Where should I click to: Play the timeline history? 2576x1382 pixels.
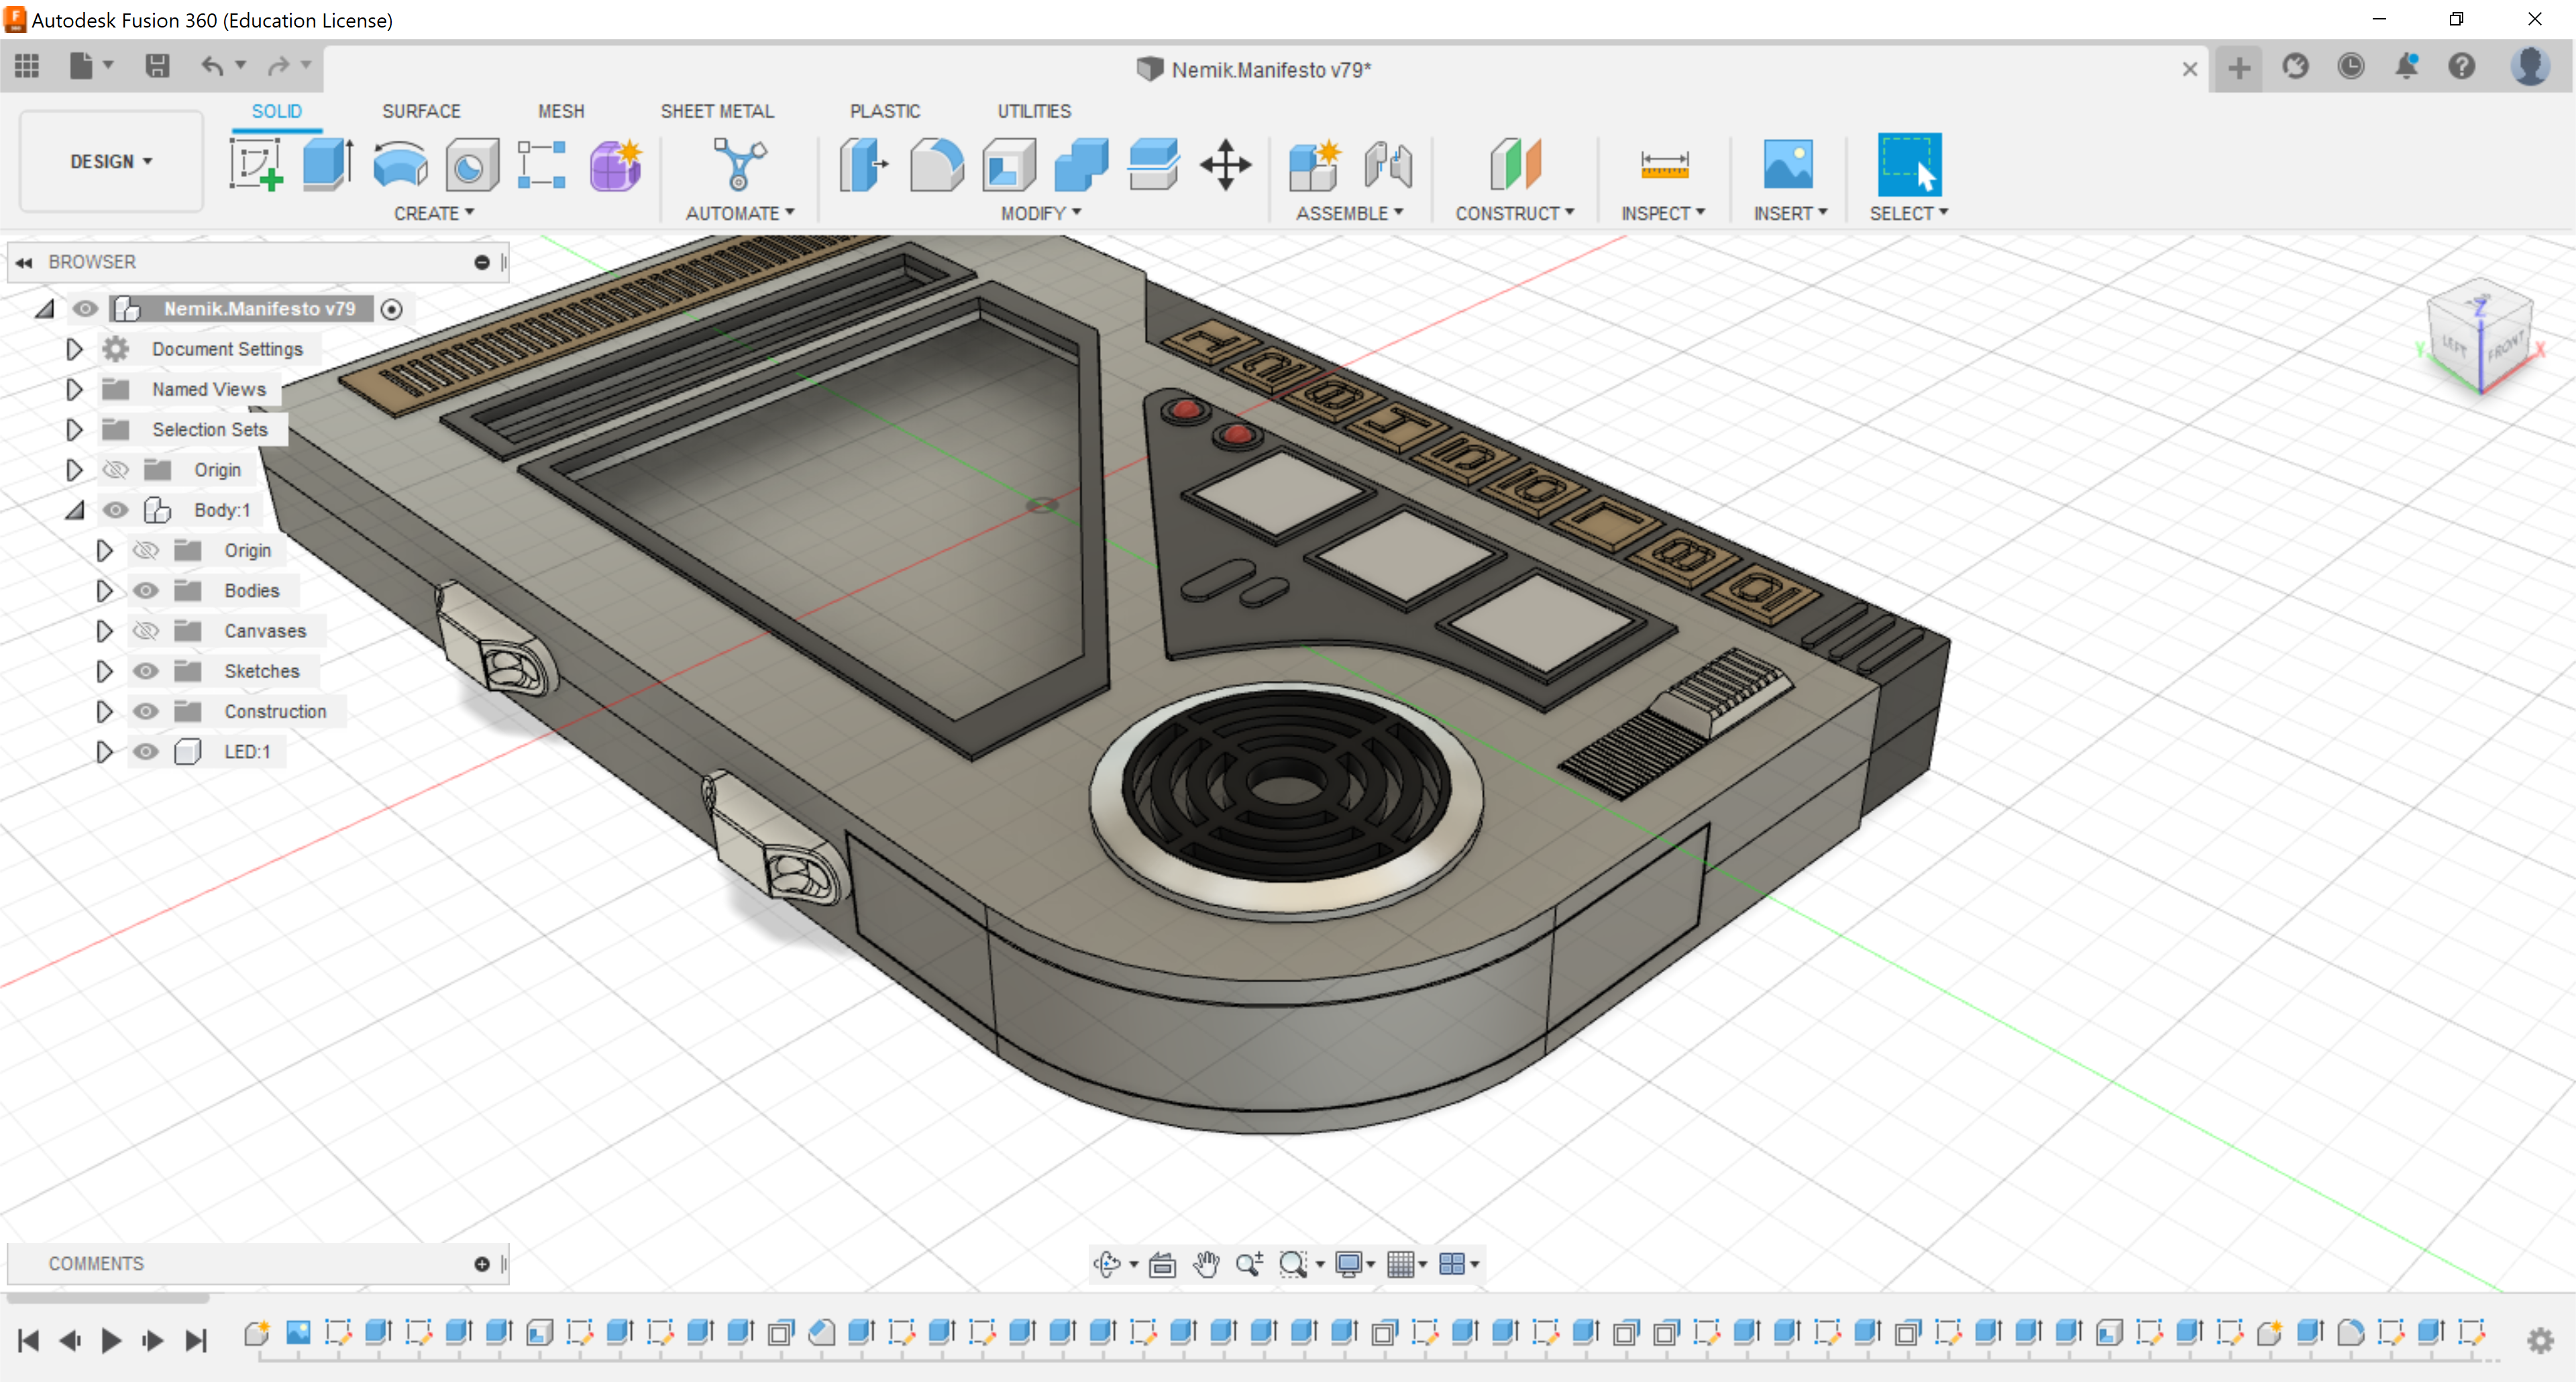111,1340
